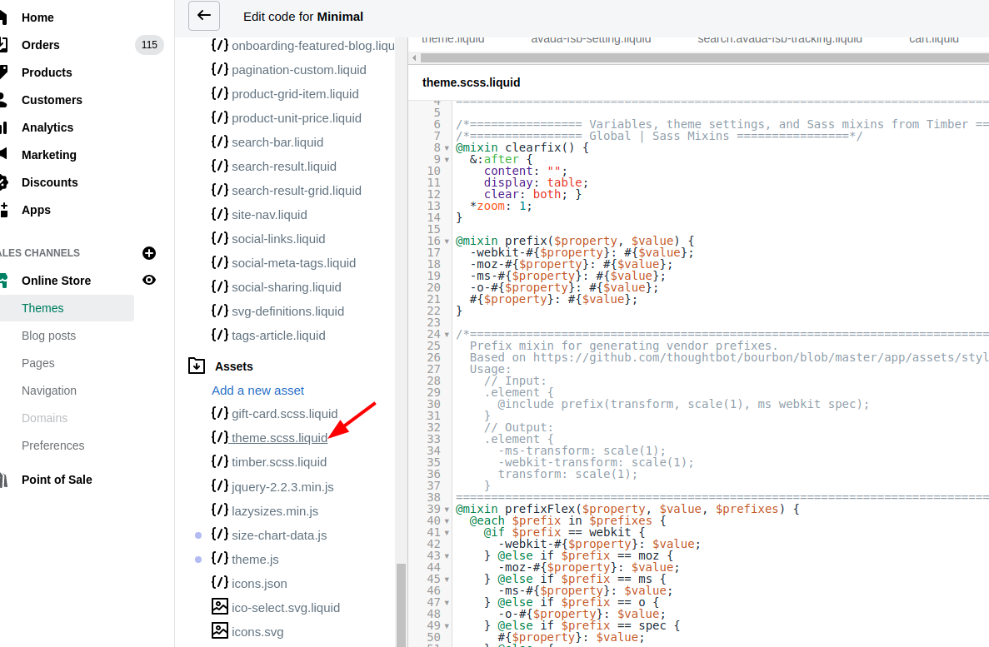Screen dimensions: 989x647
Task: Click the ico-select.svg.liquid image icon
Action: coord(220,606)
